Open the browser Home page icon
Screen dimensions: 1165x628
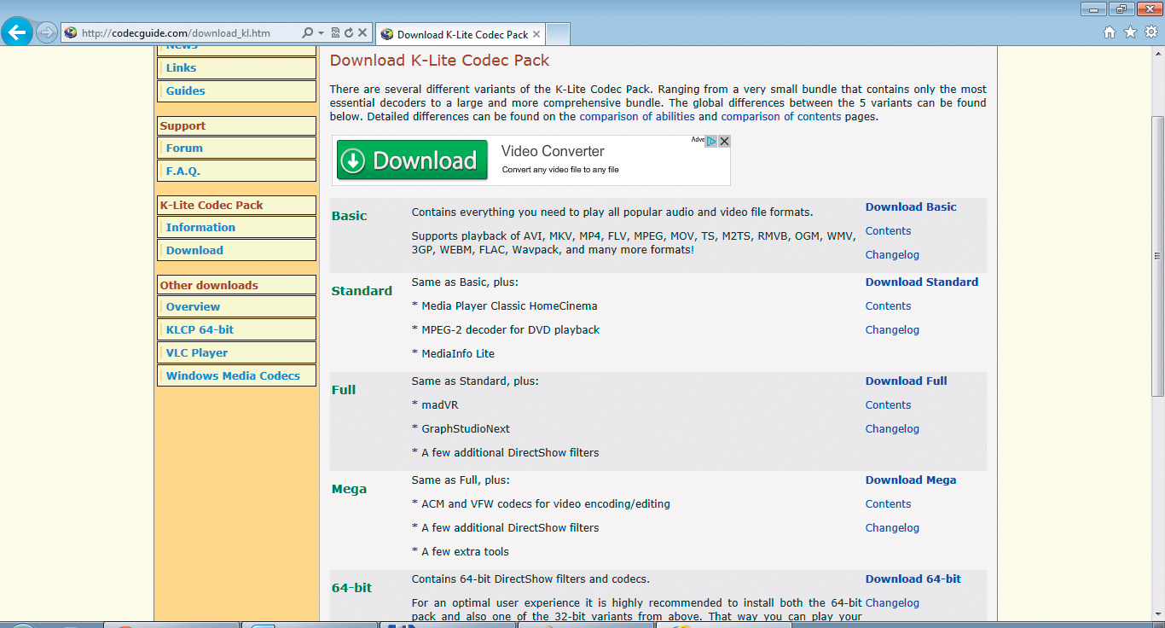(x=1110, y=32)
